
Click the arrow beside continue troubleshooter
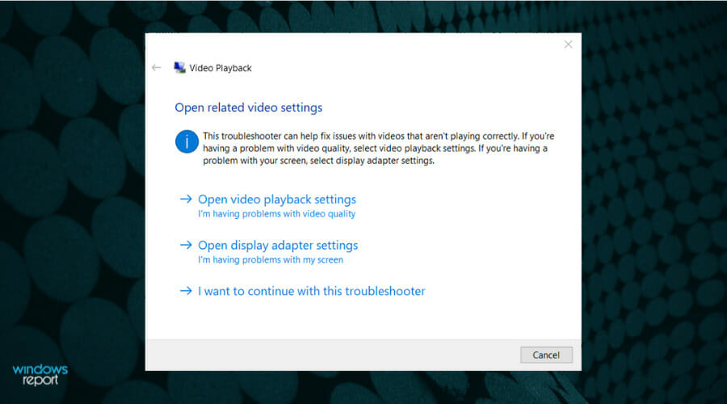[186, 291]
